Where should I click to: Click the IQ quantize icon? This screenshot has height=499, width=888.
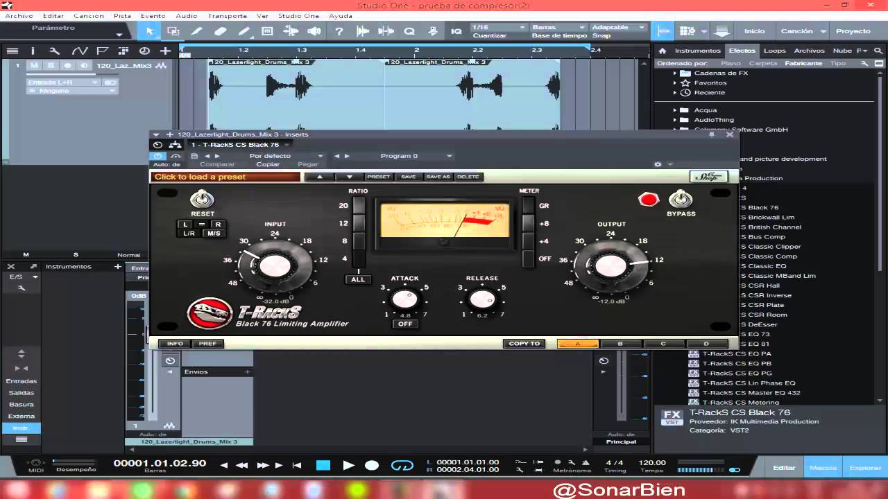[x=456, y=31]
